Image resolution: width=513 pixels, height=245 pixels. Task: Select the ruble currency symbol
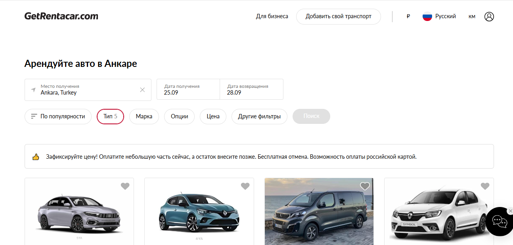(408, 17)
